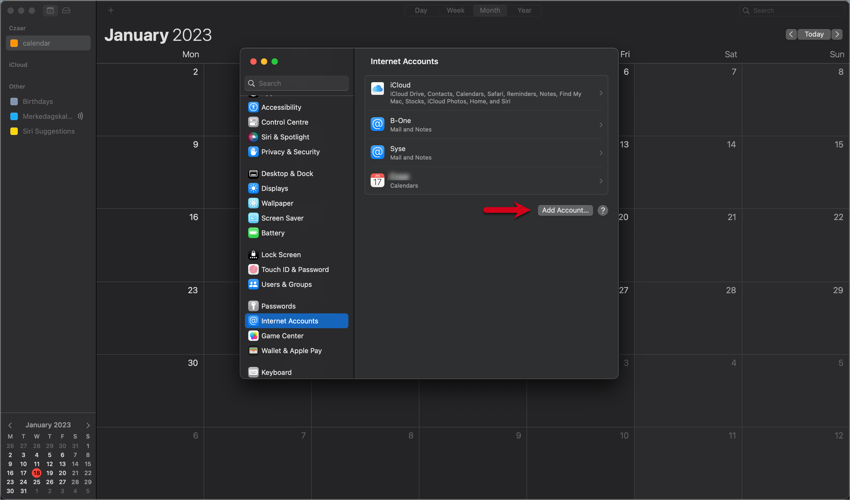The width and height of the screenshot is (850, 500).
Task: Expand the Syse account row chevron
Action: coord(601,153)
